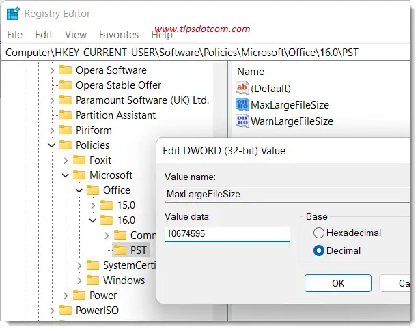Click the Value name field
Viewport: 420px width, 331px height.
click(287, 195)
